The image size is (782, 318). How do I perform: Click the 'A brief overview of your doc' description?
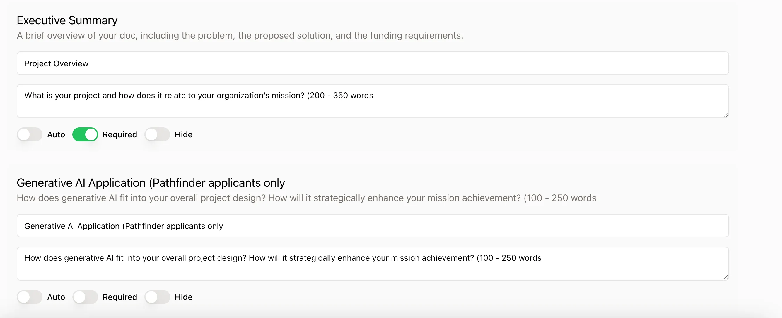pyautogui.click(x=240, y=35)
